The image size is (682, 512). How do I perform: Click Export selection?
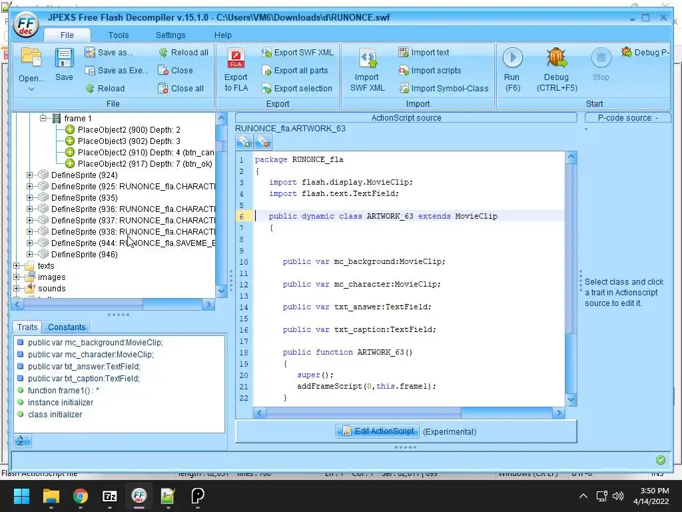point(296,89)
